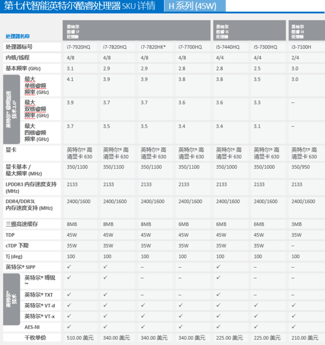The image size is (325, 345).
Task: Click the 英特尔 SIPP row label
Action: tap(20, 267)
